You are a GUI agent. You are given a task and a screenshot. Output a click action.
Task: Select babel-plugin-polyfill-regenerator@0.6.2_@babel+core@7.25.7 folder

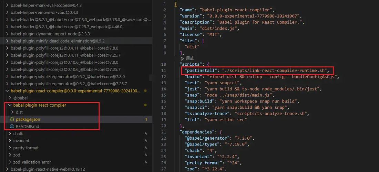pos(69,84)
